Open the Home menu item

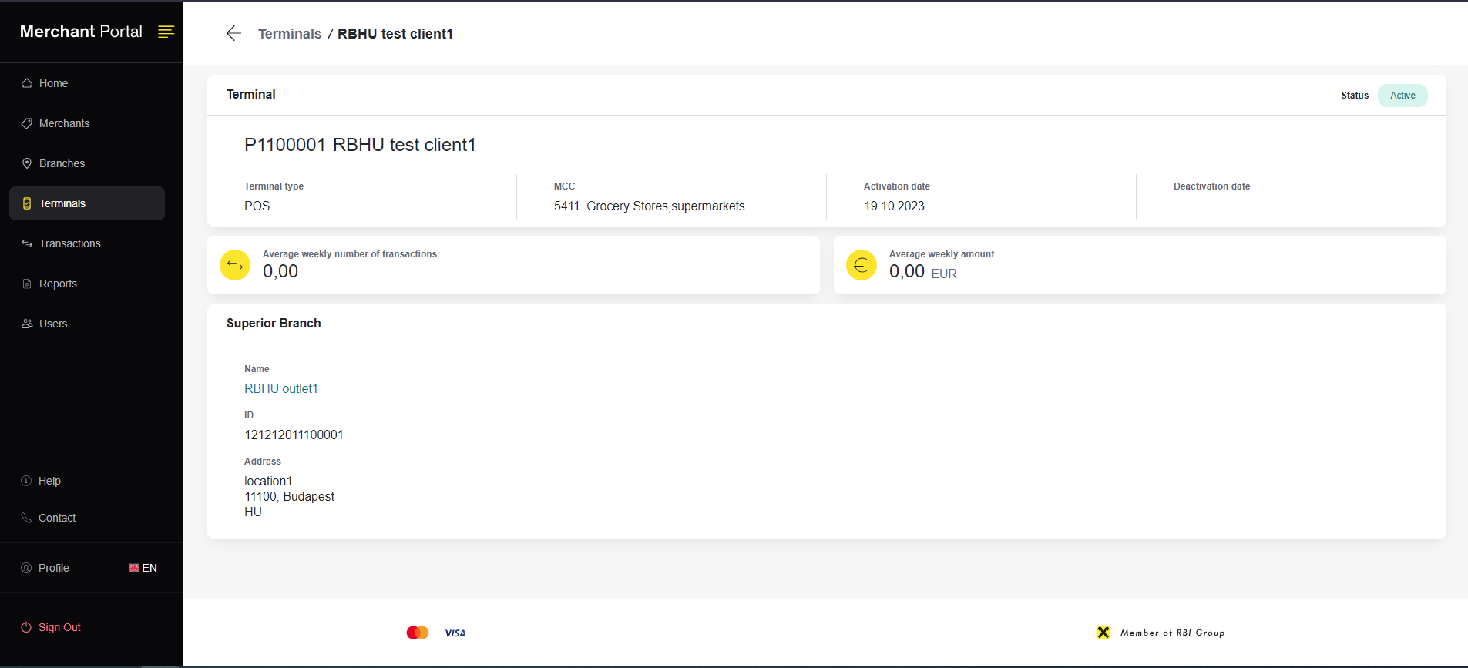(x=87, y=83)
